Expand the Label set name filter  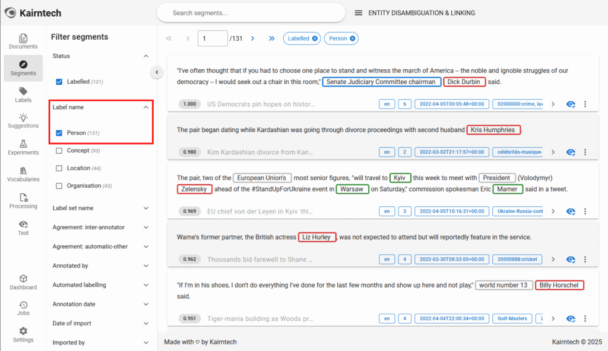pos(146,208)
